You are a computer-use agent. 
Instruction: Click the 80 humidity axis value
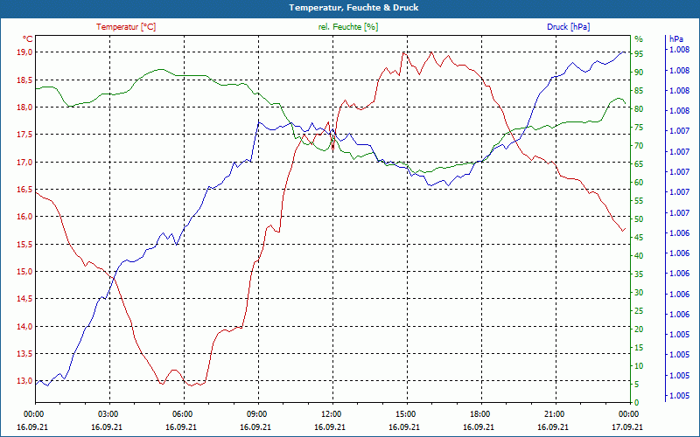(x=639, y=109)
